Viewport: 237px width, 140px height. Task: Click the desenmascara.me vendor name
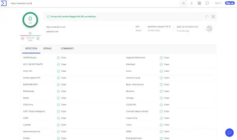(x=31, y=131)
